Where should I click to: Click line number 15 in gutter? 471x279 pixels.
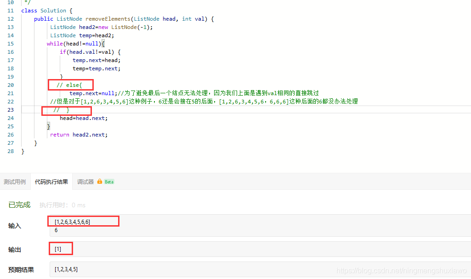pyautogui.click(x=11, y=44)
